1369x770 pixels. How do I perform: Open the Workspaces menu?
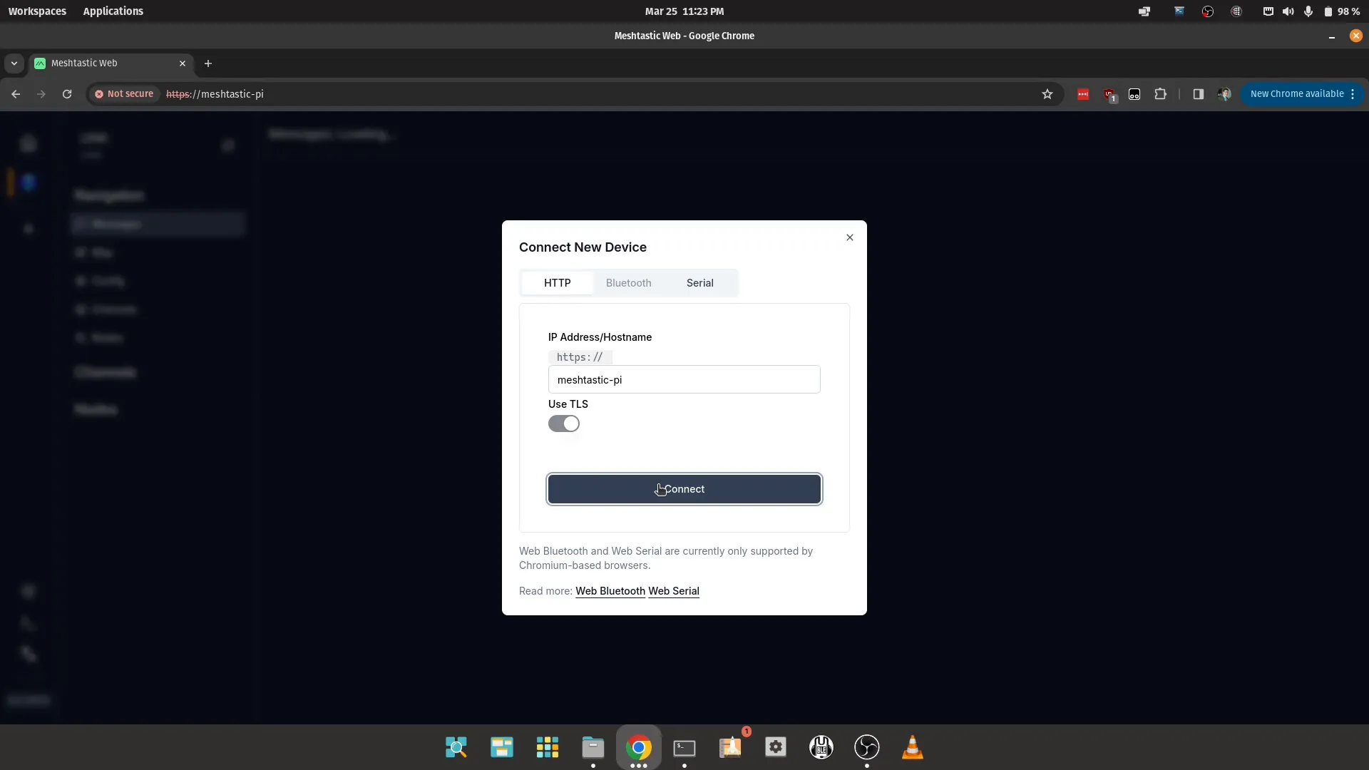[x=37, y=11]
